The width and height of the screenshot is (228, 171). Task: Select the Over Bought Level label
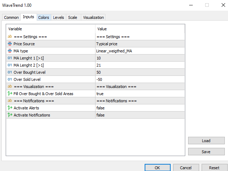(x=30, y=72)
